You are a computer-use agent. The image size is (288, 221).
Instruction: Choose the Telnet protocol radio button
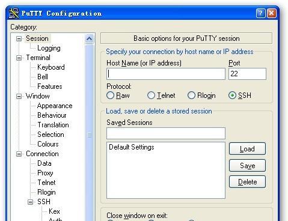[151, 95]
